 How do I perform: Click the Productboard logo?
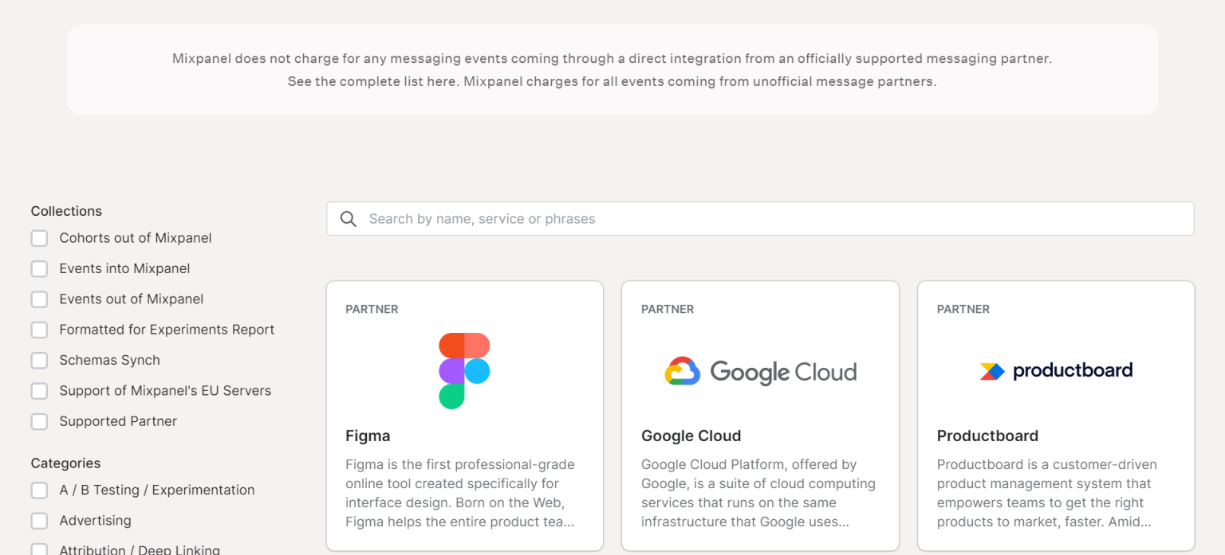coord(1056,371)
